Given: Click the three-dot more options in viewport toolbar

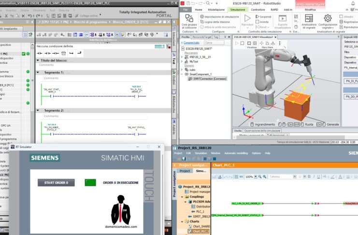Looking at the screenshot, I should [x=280, y=43].
